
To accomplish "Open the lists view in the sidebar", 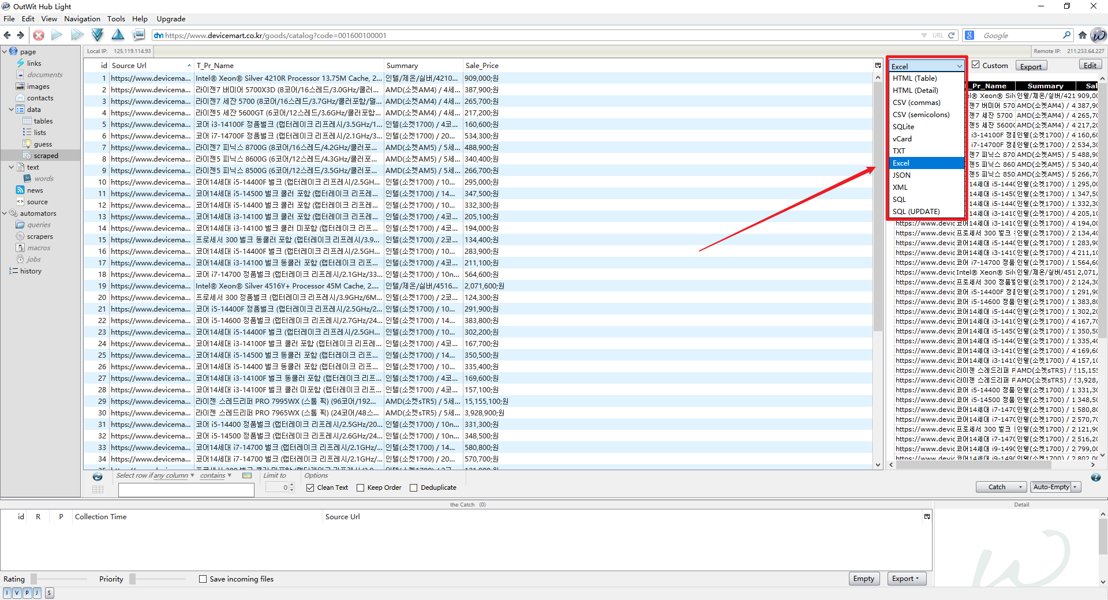I will click(39, 133).
